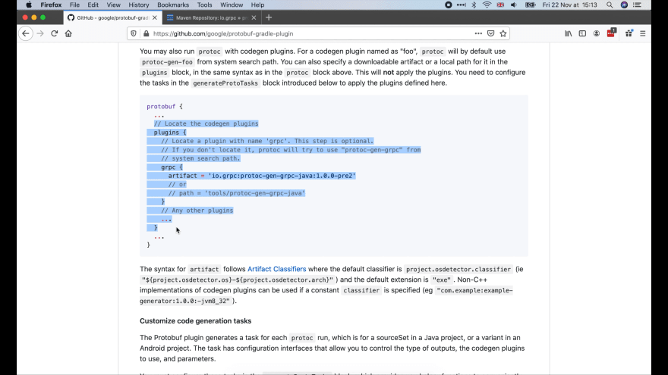Open the File menu
The image size is (668, 375).
[x=74, y=5]
